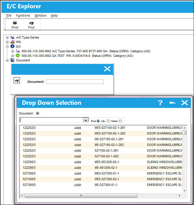Image resolution: width=194 pixels, height=205 pixels.
Task: Select row ME-527100-02-1-261
Action: point(101,139)
